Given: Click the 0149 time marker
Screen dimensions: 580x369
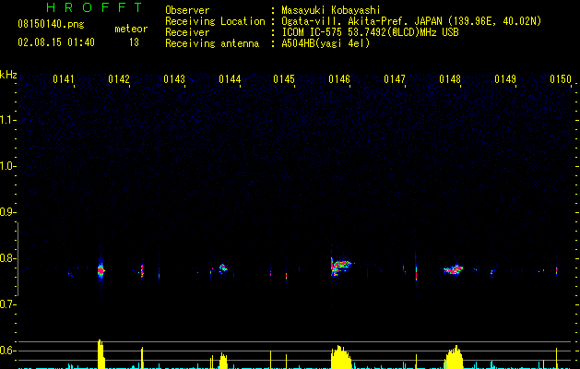Looking at the screenshot, I should click(505, 79).
